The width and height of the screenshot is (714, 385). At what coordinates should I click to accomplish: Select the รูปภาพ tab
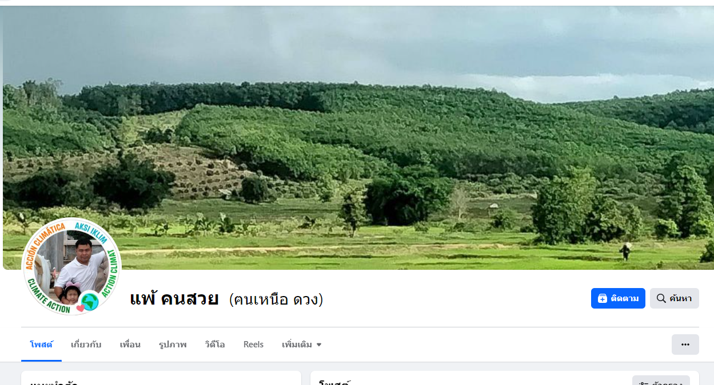coord(173,345)
